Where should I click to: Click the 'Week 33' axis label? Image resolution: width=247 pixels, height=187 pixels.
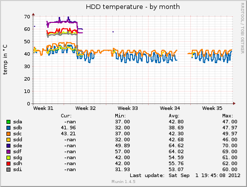pyautogui.click(x=128, y=108)
